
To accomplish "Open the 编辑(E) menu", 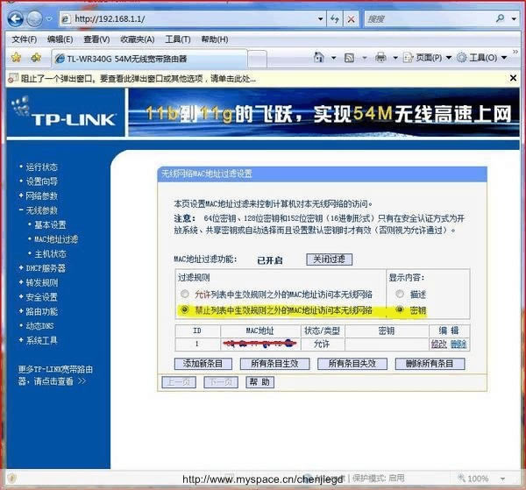I will [x=60, y=39].
